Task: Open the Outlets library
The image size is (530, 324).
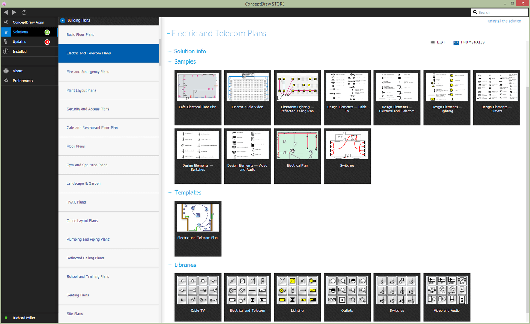Action: (347, 297)
